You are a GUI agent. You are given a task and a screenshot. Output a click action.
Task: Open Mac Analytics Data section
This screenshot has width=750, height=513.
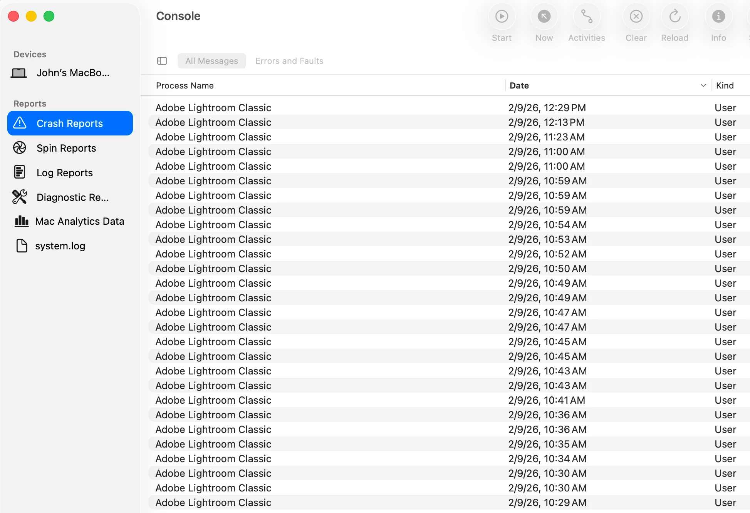[79, 221]
